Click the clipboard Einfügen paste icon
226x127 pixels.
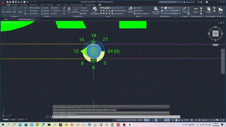(x=209, y=10)
